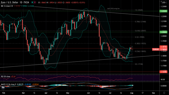Click the pink wavy data-mode icon
Image resolution: width=169 pixels, height=95 pixels.
(35, 2)
